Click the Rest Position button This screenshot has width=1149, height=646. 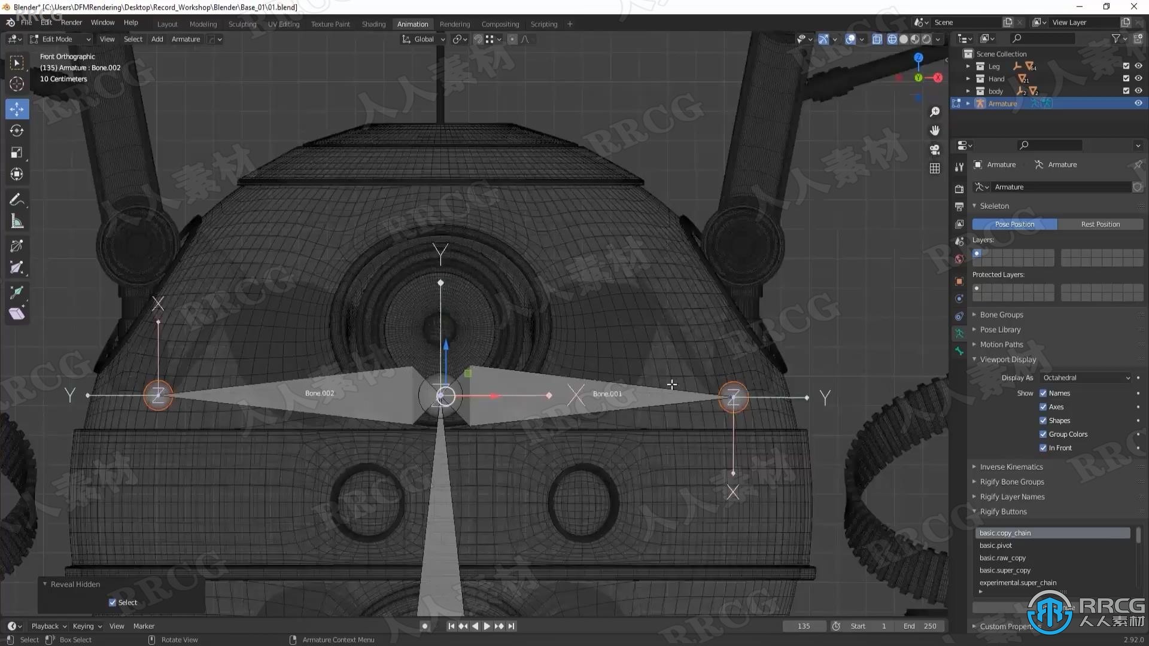click(1100, 224)
